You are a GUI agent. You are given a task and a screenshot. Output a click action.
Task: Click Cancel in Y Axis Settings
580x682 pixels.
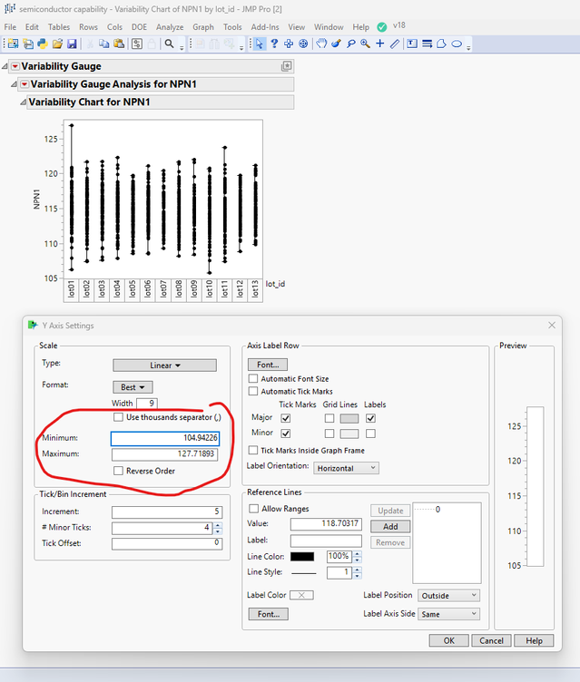click(491, 640)
